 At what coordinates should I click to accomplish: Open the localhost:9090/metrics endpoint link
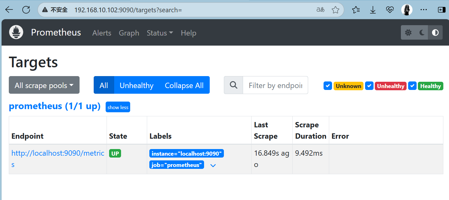[x=58, y=159]
